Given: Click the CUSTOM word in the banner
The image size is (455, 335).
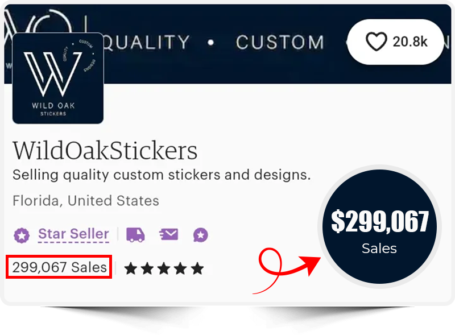Looking at the screenshot, I should pos(280,43).
